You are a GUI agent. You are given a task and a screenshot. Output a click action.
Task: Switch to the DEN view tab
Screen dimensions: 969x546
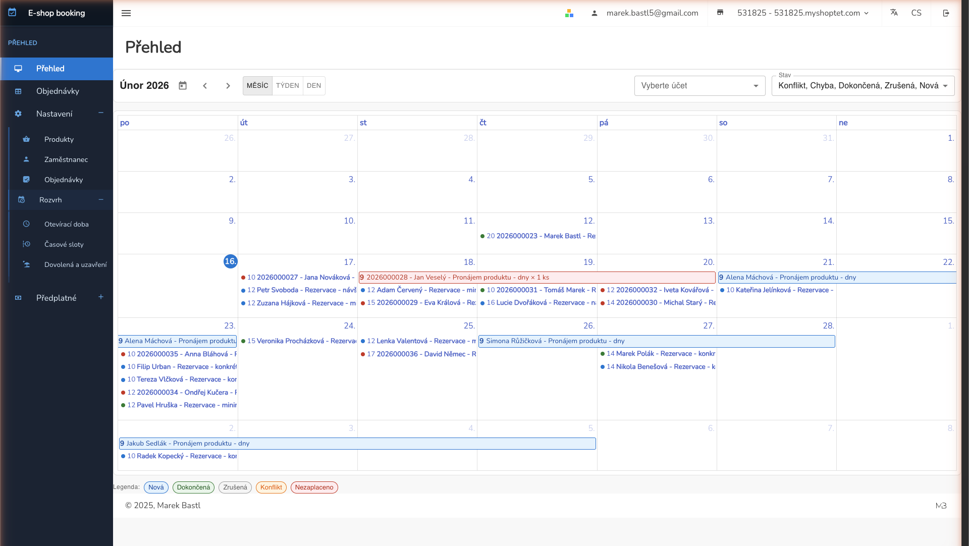tap(313, 86)
